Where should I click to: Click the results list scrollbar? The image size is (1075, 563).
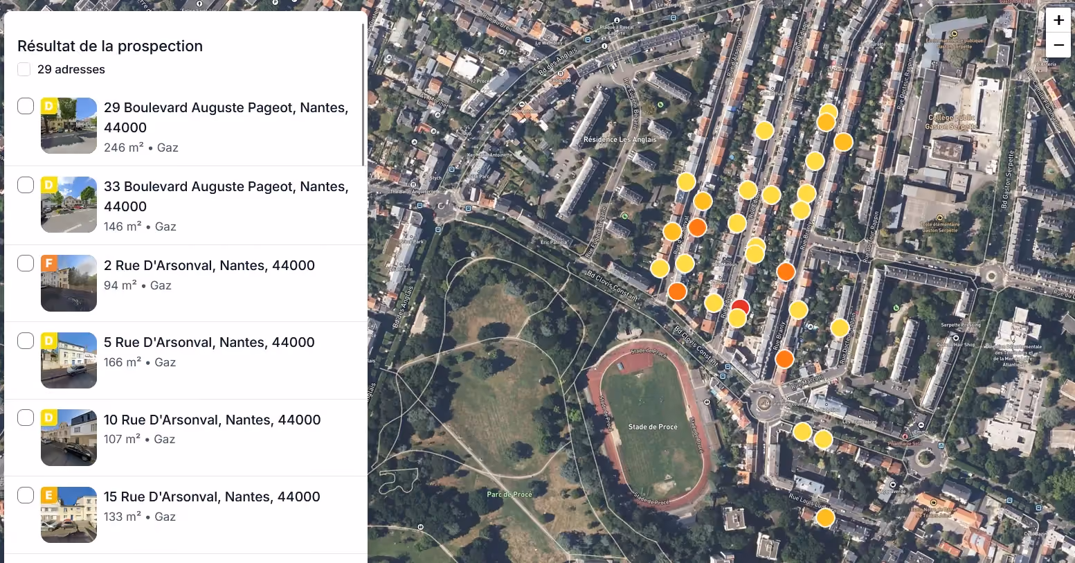(363, 96)
